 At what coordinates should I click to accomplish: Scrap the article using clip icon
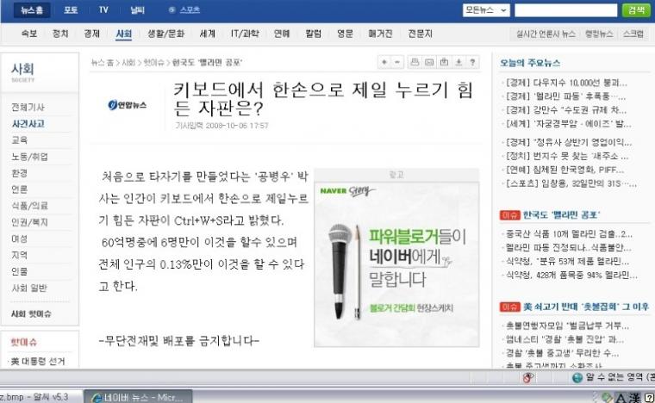tap(444, 63)
